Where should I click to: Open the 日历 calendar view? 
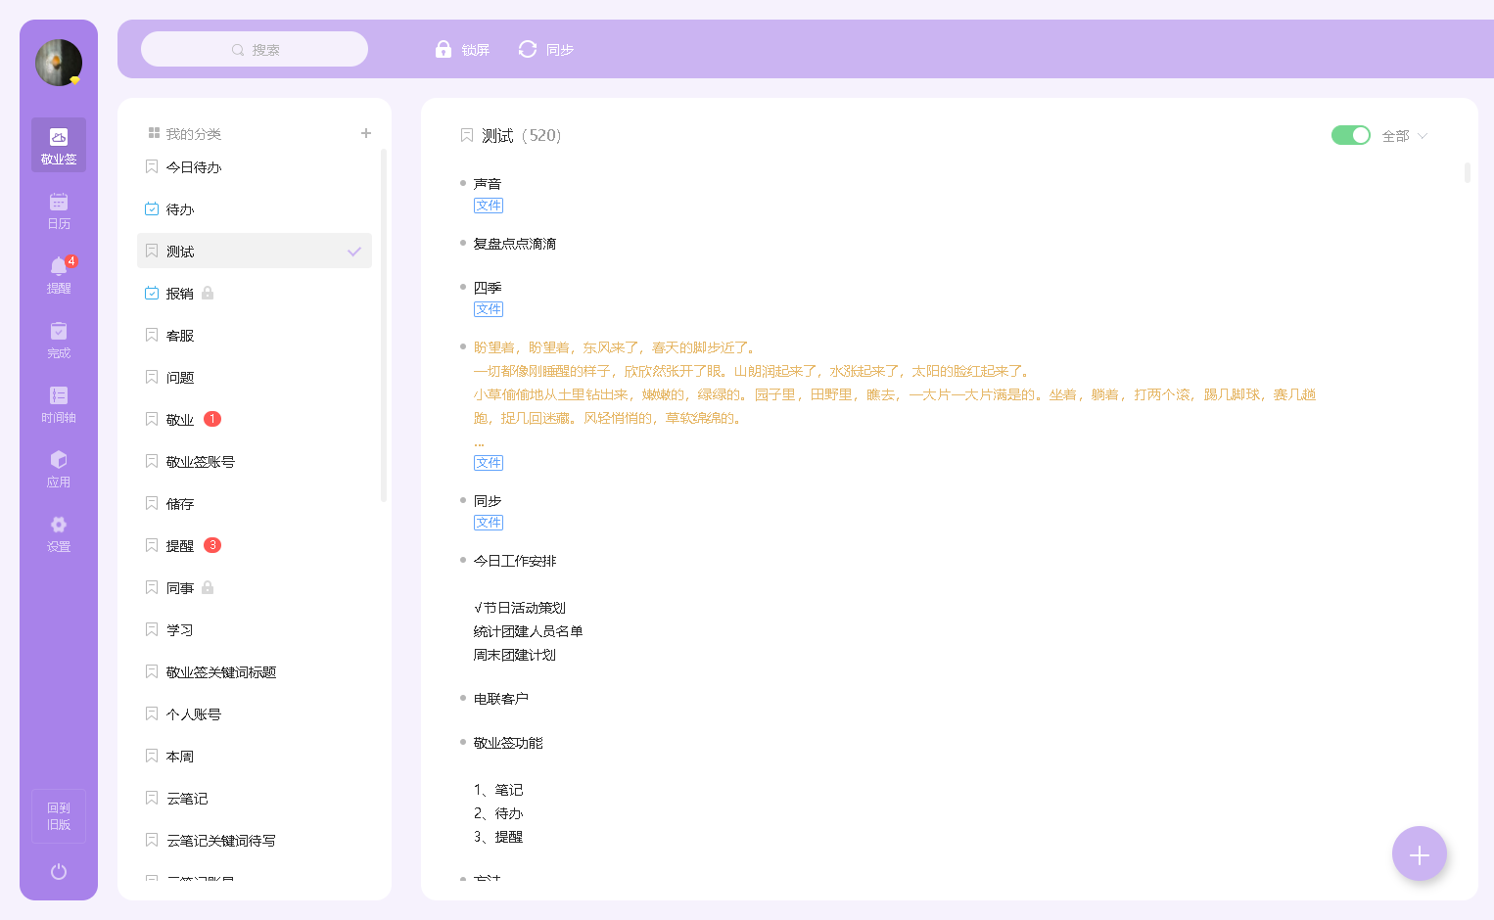coord(59,209)
